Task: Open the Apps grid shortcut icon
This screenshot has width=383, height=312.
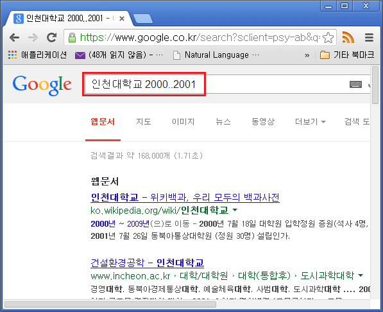Action: pyautogui.click(x=12, y=55)
